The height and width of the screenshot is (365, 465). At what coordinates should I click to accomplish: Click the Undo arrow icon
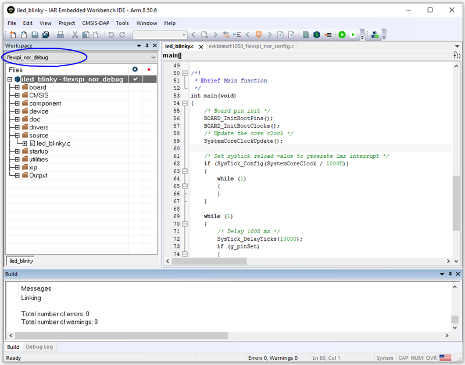(112, 35)
